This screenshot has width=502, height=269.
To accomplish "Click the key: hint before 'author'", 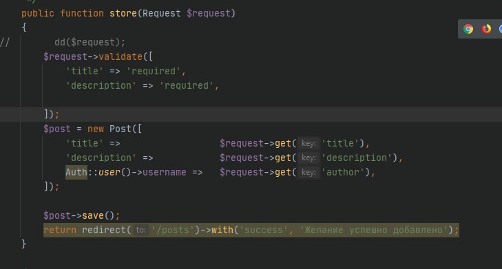I will 308,173.
